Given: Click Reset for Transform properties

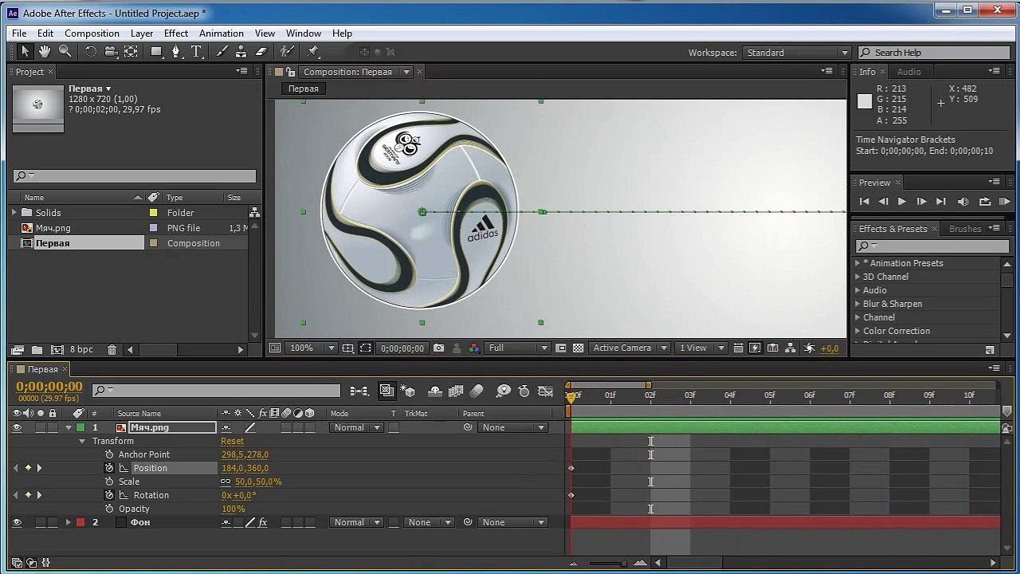Looking at the screenshot, I should pyautogui.click(x=232, y=442).
